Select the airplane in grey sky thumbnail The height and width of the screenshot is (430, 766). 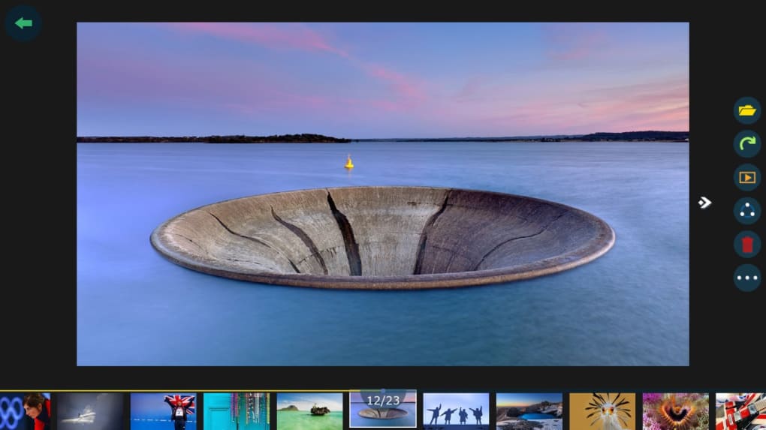[90, 411]
